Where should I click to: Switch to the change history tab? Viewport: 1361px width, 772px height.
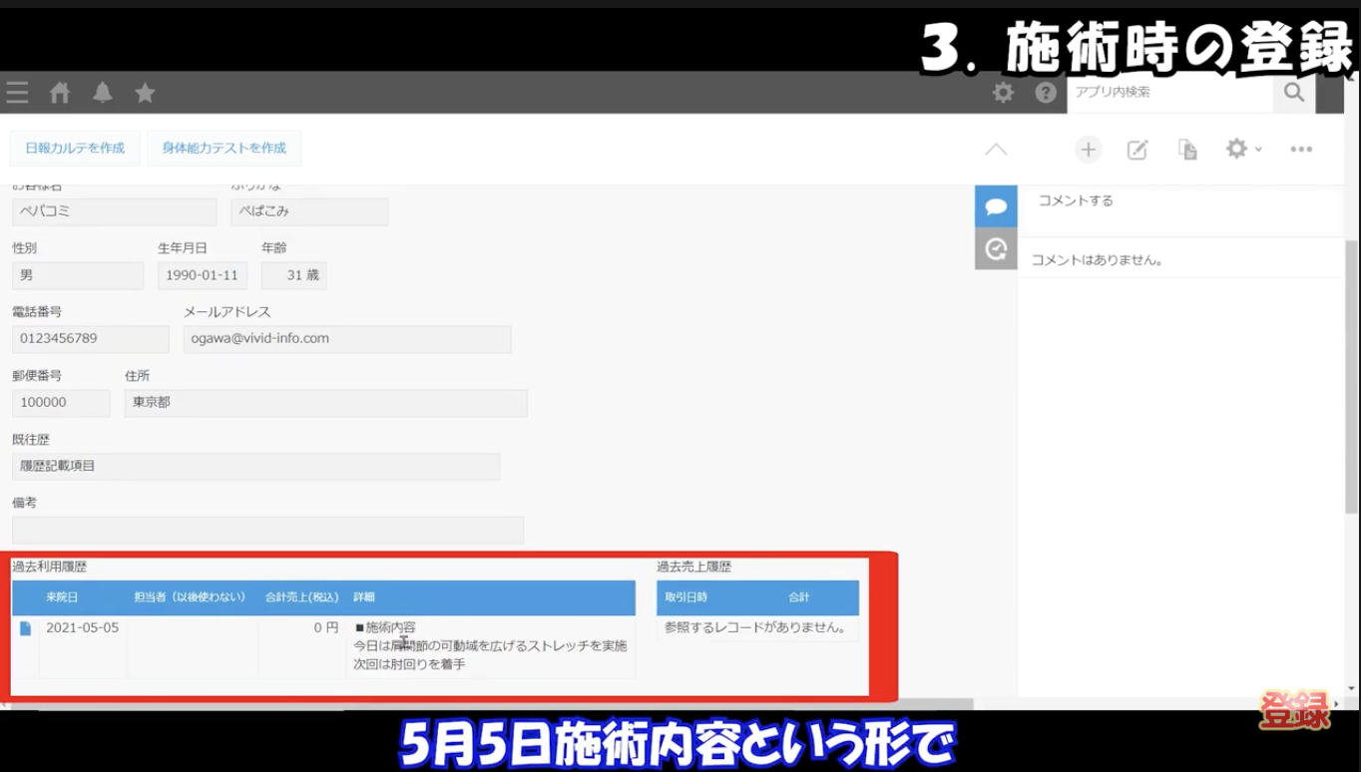(995, 247)
